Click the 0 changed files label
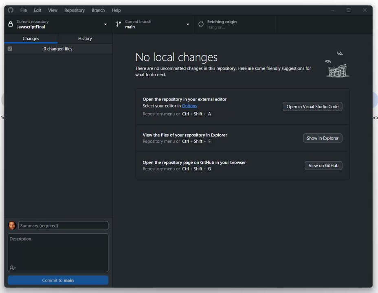The image size is (378, 293). click(x=58, y=49)
